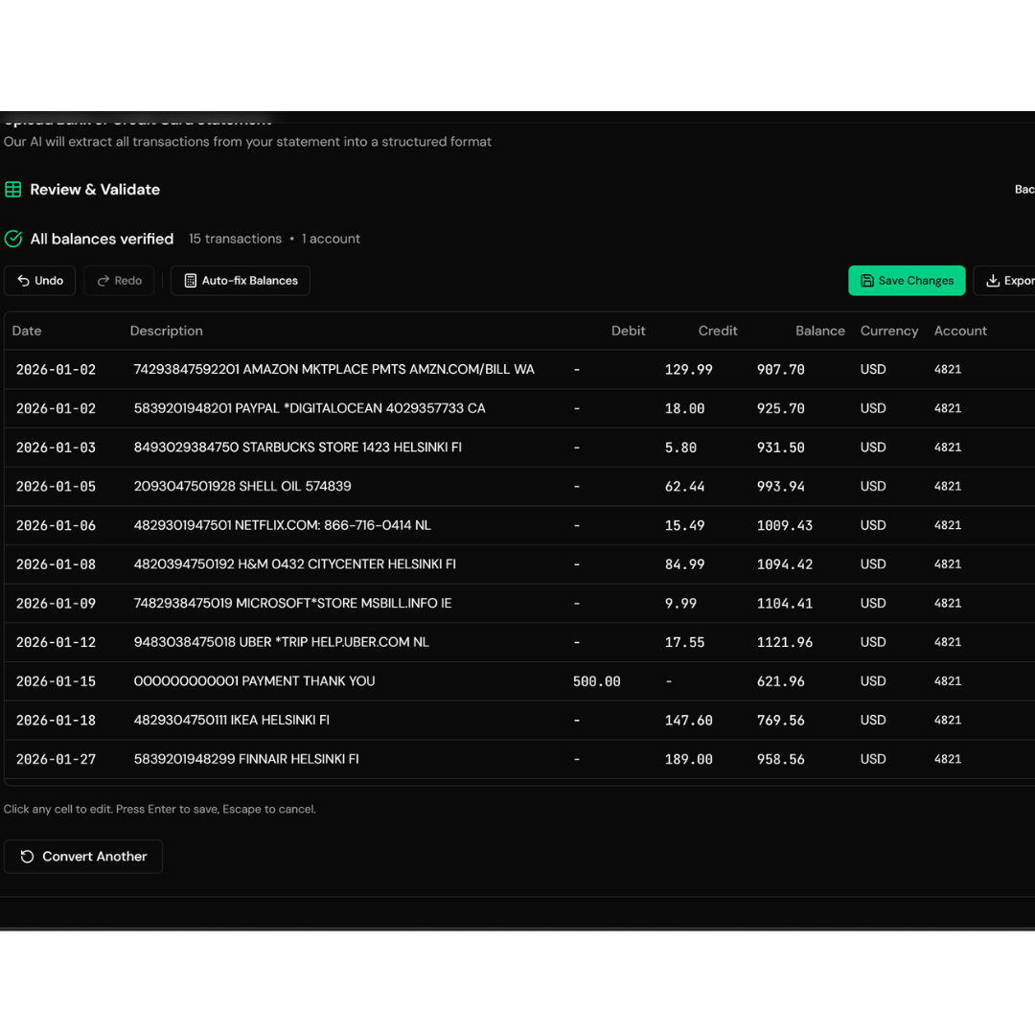The width and height of the screenshot is (1035, 1035).
Task: Click the date cell 2026-01-27
Action: (x=56, y=759)
